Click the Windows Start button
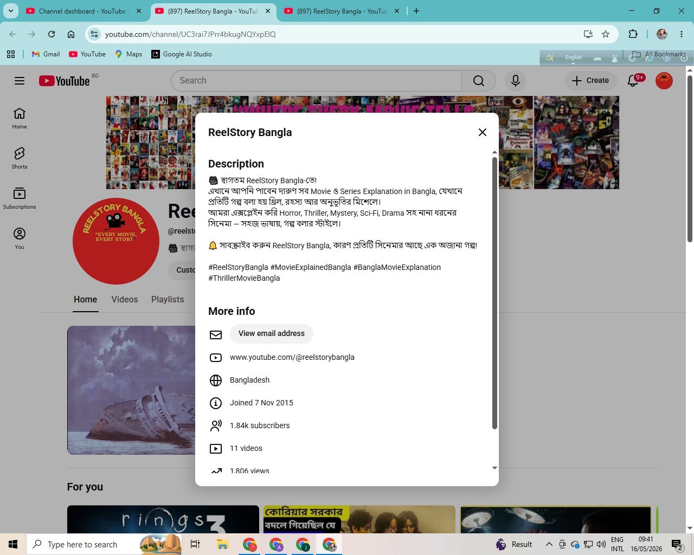 tap(13, 544)
